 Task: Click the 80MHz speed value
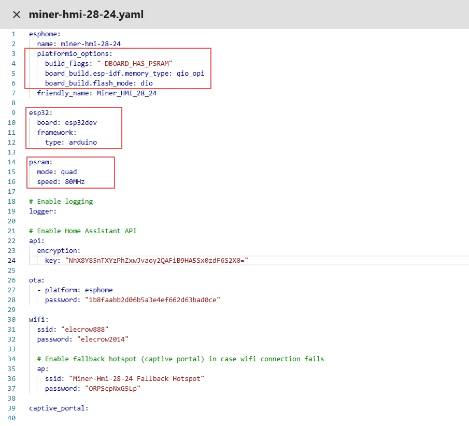coord(72,182)
